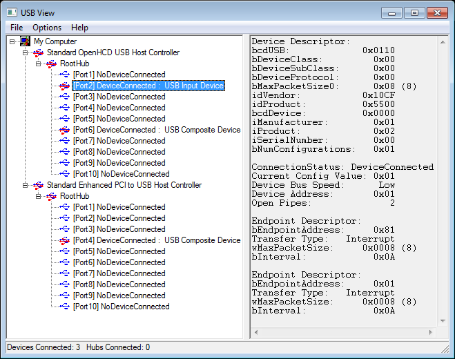Select the My Computer tree label
Image resolution: width=455 pixels, height=359 pixels.
pyautogui.click(x=55, y=41)
